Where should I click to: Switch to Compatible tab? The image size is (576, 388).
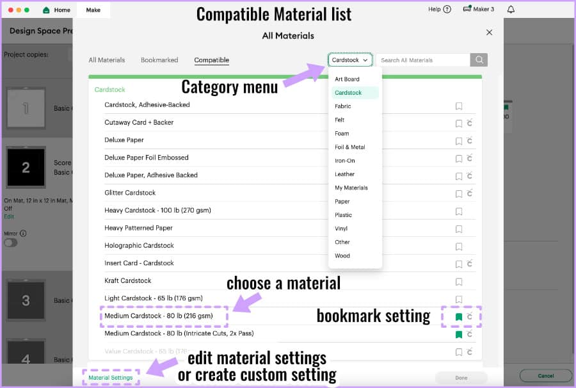tap(212, 60)
